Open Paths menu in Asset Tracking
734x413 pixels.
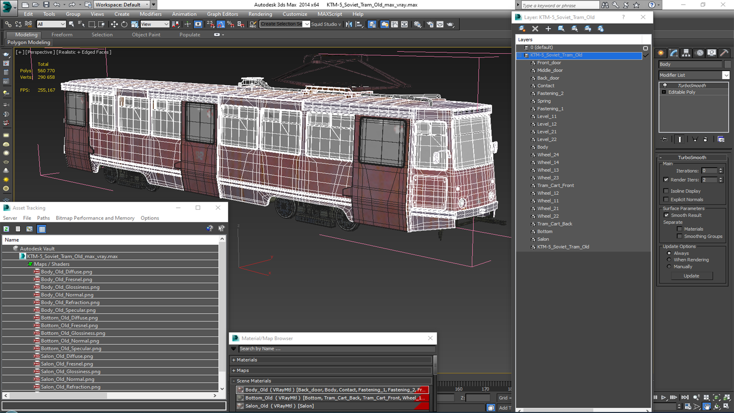pyautogui.click(x=43, y=218)
